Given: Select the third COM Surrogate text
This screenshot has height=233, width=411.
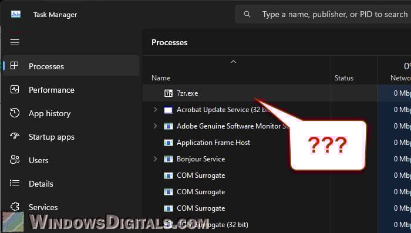Looking at the screenshot, I should pos(201,208).
